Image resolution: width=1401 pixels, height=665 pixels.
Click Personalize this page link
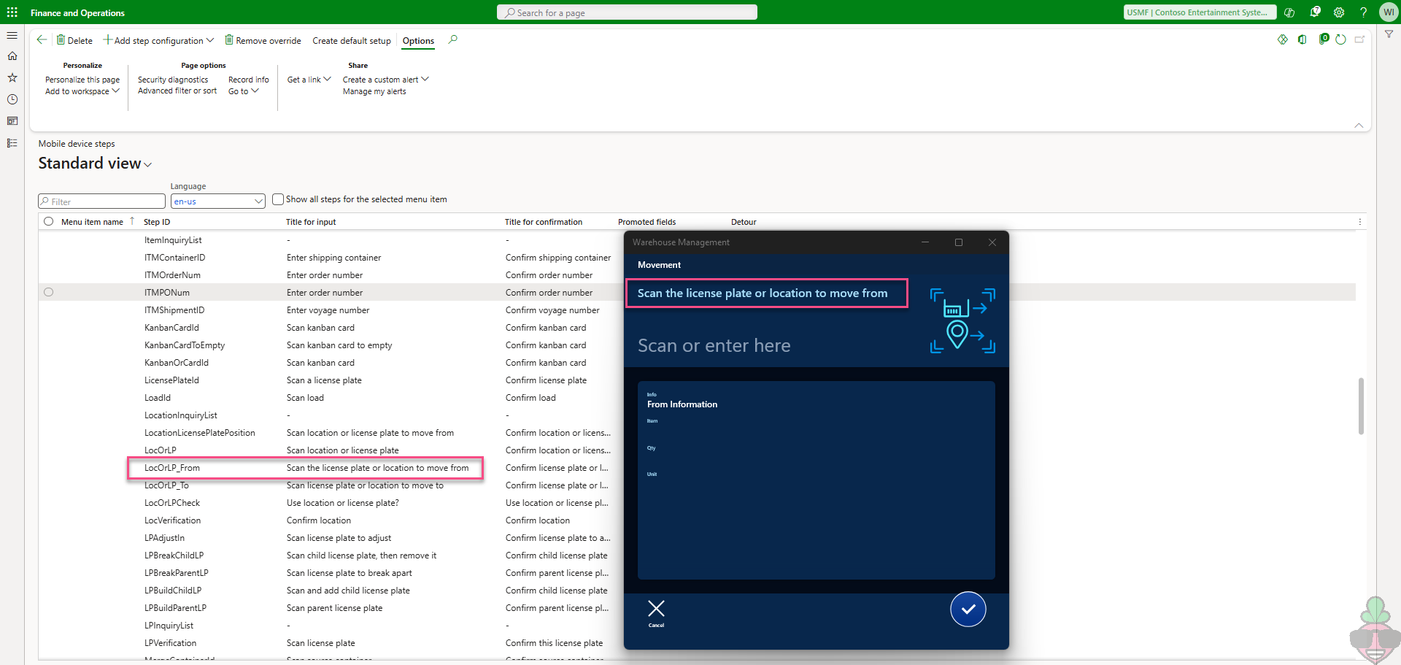click(82, 80)
